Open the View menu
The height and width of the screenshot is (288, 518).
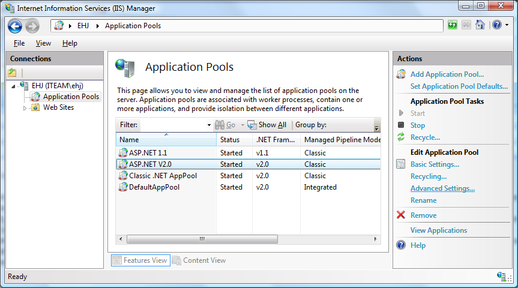[x=43, y=43]
